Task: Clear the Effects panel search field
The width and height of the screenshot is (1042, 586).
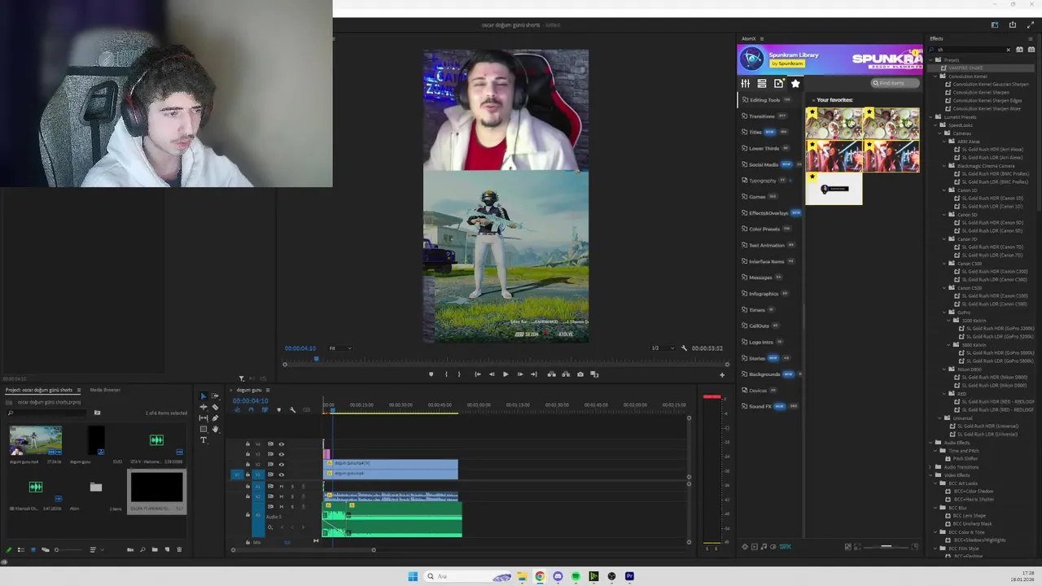Action: tap(1008, 50)
